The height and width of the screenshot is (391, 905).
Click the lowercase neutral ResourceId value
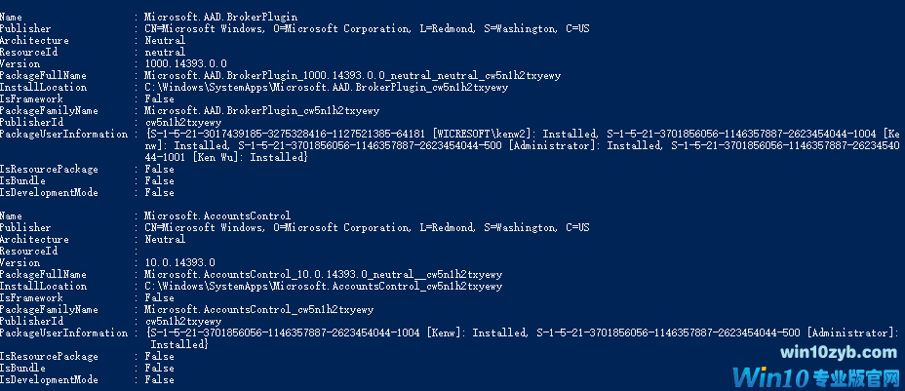tap(165, 52)
